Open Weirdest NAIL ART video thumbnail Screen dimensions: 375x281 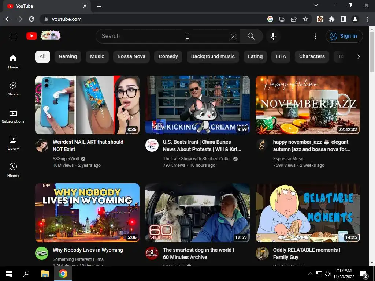point(87,105)
